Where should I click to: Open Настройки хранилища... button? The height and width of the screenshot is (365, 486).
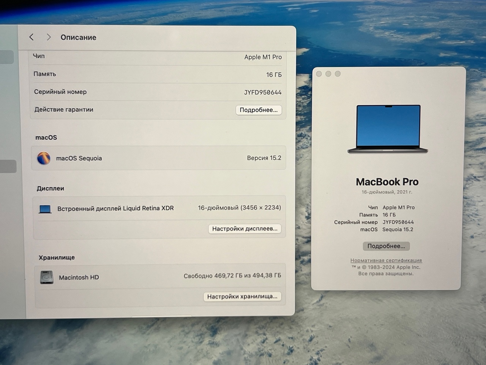(x=242, y=296)
